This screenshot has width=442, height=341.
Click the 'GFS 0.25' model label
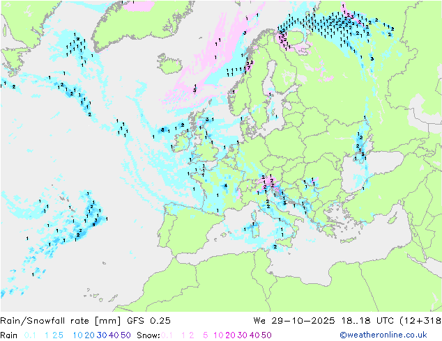tap(148, 321)
